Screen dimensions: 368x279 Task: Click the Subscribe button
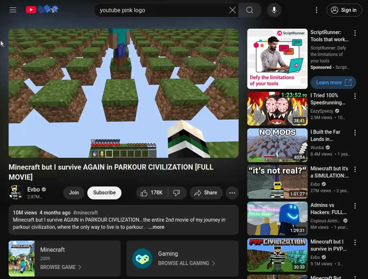pyautogui.click(x=105, y=193)
